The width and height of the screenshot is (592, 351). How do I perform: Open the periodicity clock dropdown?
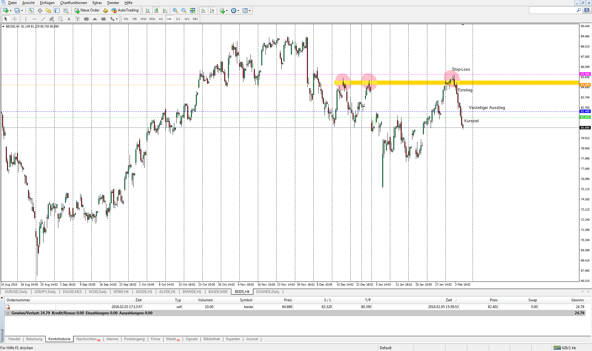coord(235,10)
